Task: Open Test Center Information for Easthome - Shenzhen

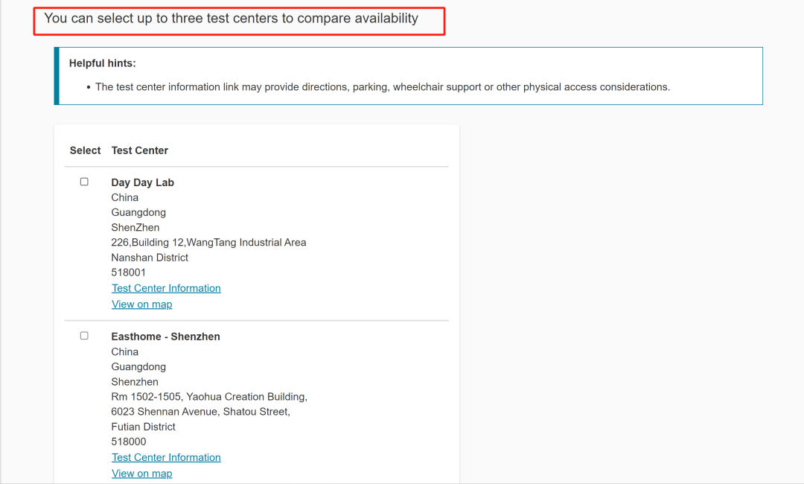Action: coord(166,457)
